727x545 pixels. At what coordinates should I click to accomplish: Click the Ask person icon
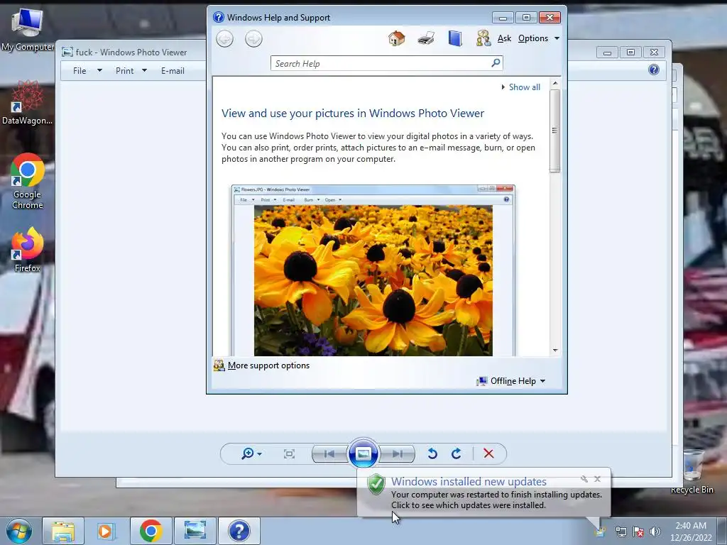coord(483,38)
